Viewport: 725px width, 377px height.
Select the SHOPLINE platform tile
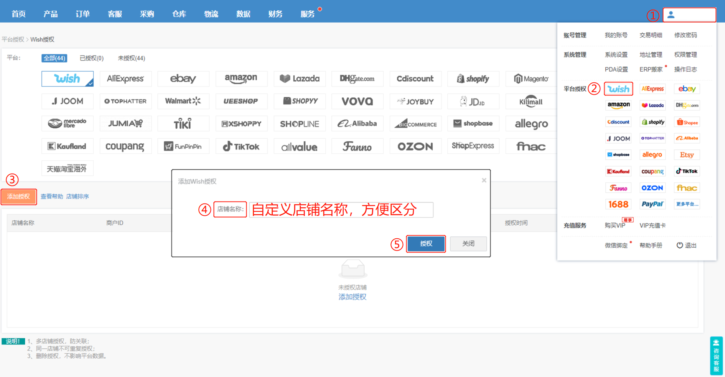(x=300, y=124)
